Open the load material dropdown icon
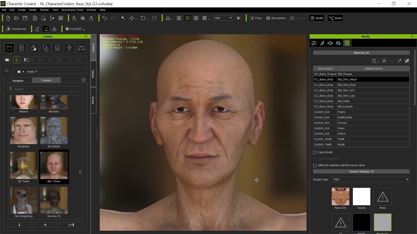 pyautogui.click(x=375, y=61)
